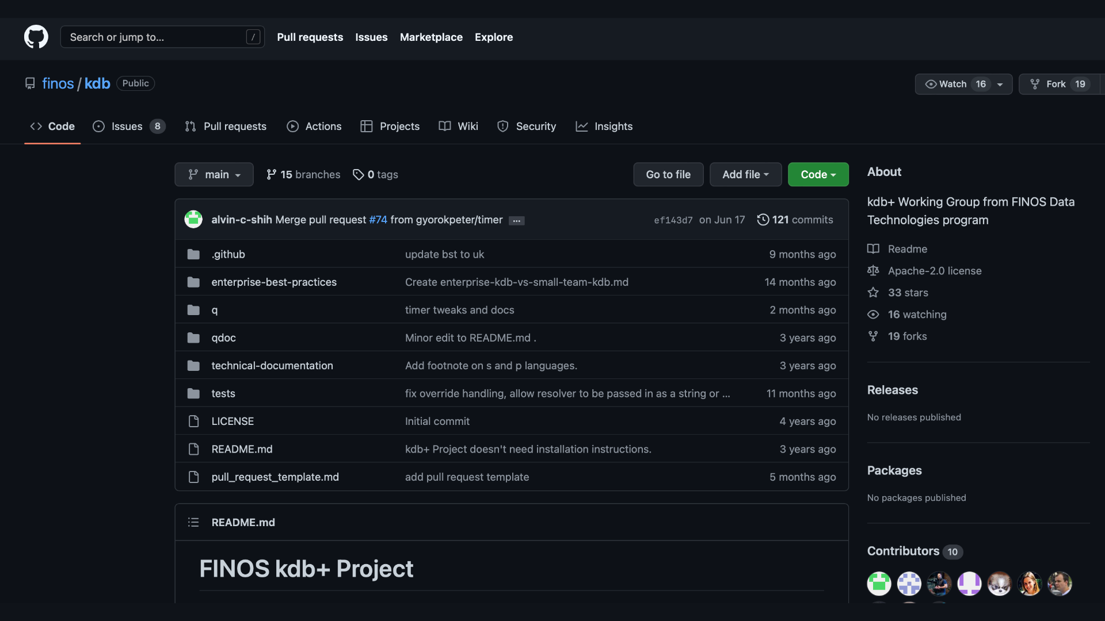Screen dimensions: 1105x621
Task: Click the enterprise-best-practices folder icon
Action: 193,282
